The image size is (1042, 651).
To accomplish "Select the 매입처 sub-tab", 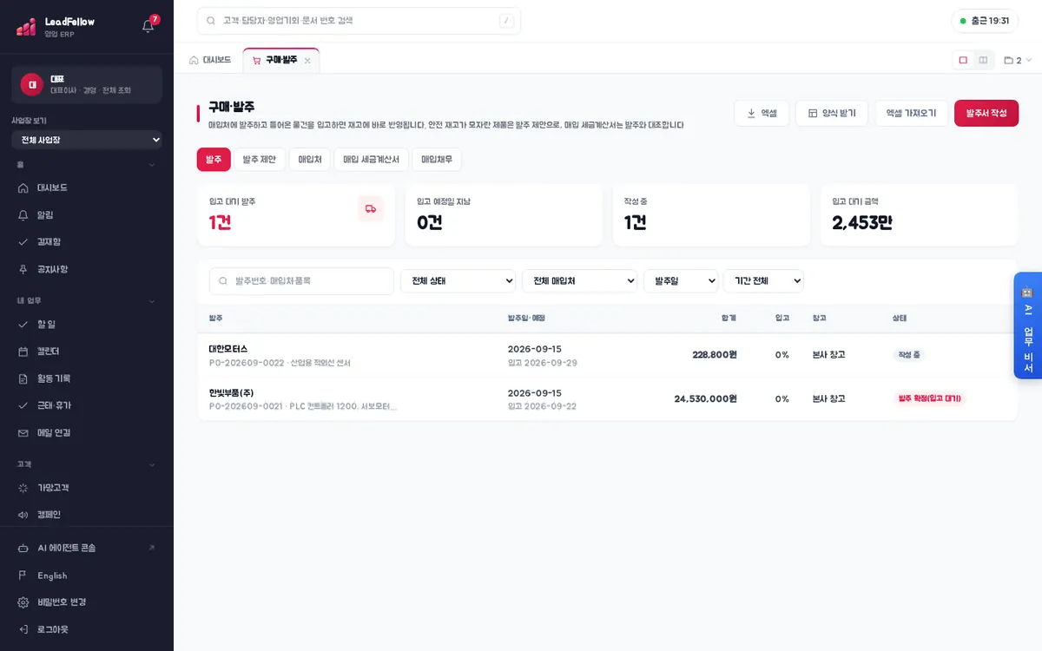I will [310, 160].
